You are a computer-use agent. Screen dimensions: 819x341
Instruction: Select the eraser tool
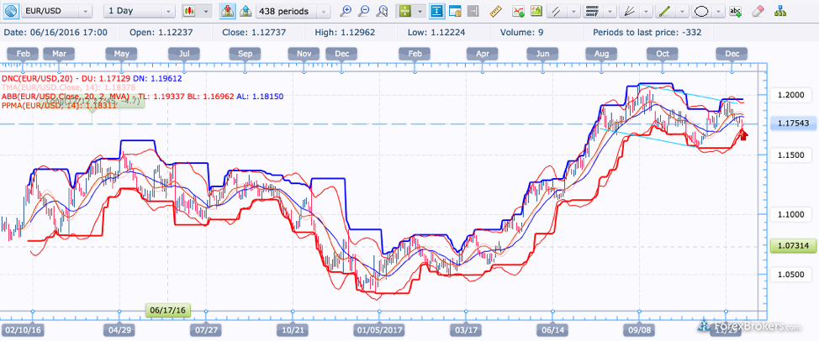pos(758,12)
